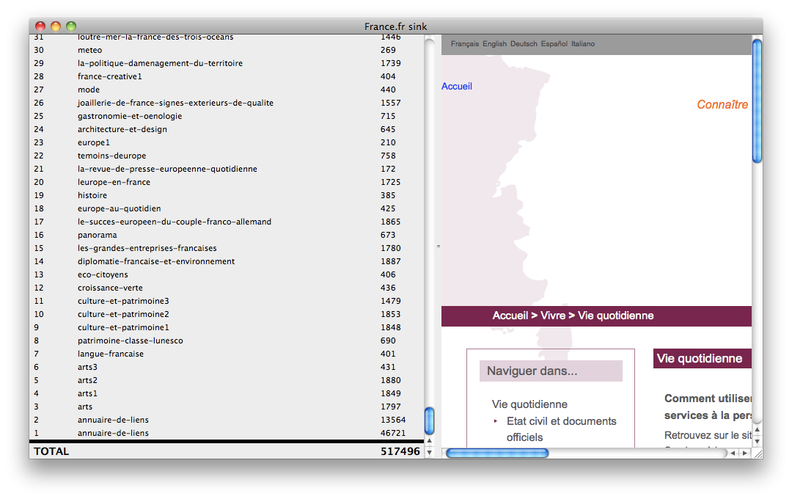Click the web page's scroll-down arrow
This screenshot has width=792, height=499.
click(757, 440)
